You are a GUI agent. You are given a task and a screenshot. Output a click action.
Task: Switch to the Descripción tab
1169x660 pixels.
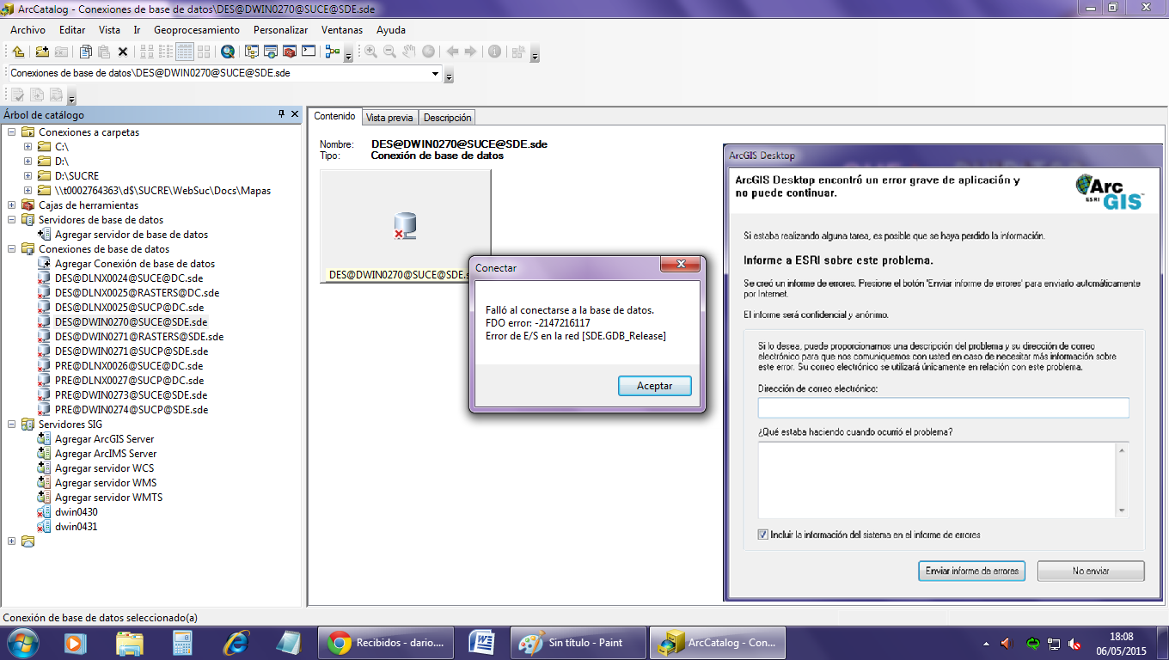coord(447,118)
